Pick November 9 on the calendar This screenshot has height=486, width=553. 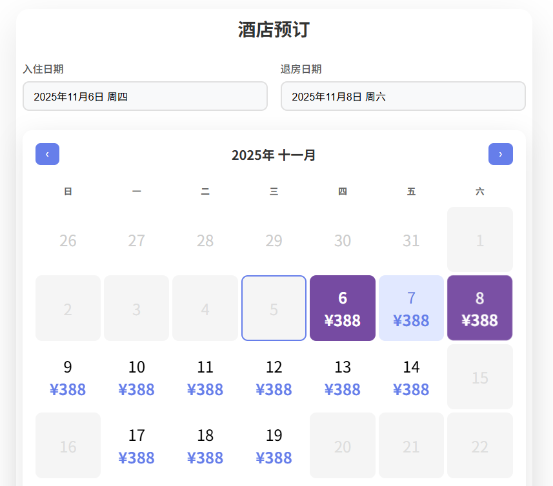point(68,377)
